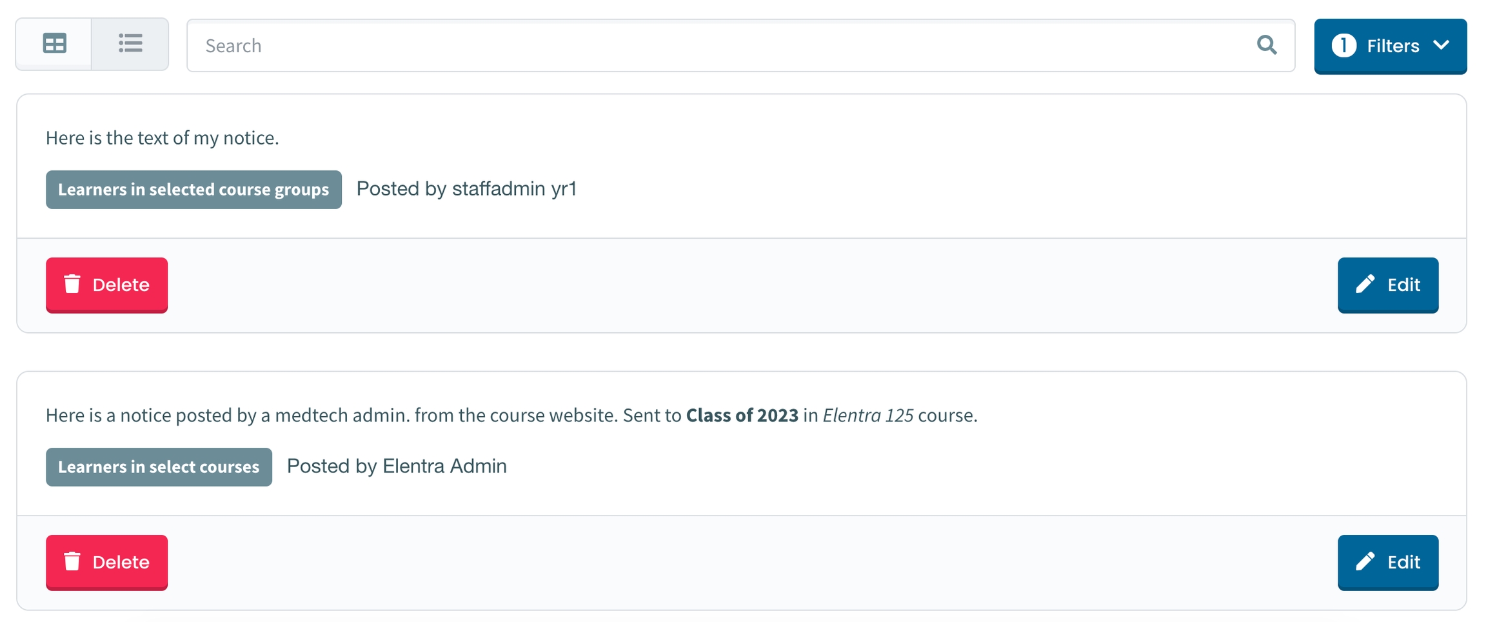Click pencil icon on Elentra Admin notice

tap(1365, 561)
